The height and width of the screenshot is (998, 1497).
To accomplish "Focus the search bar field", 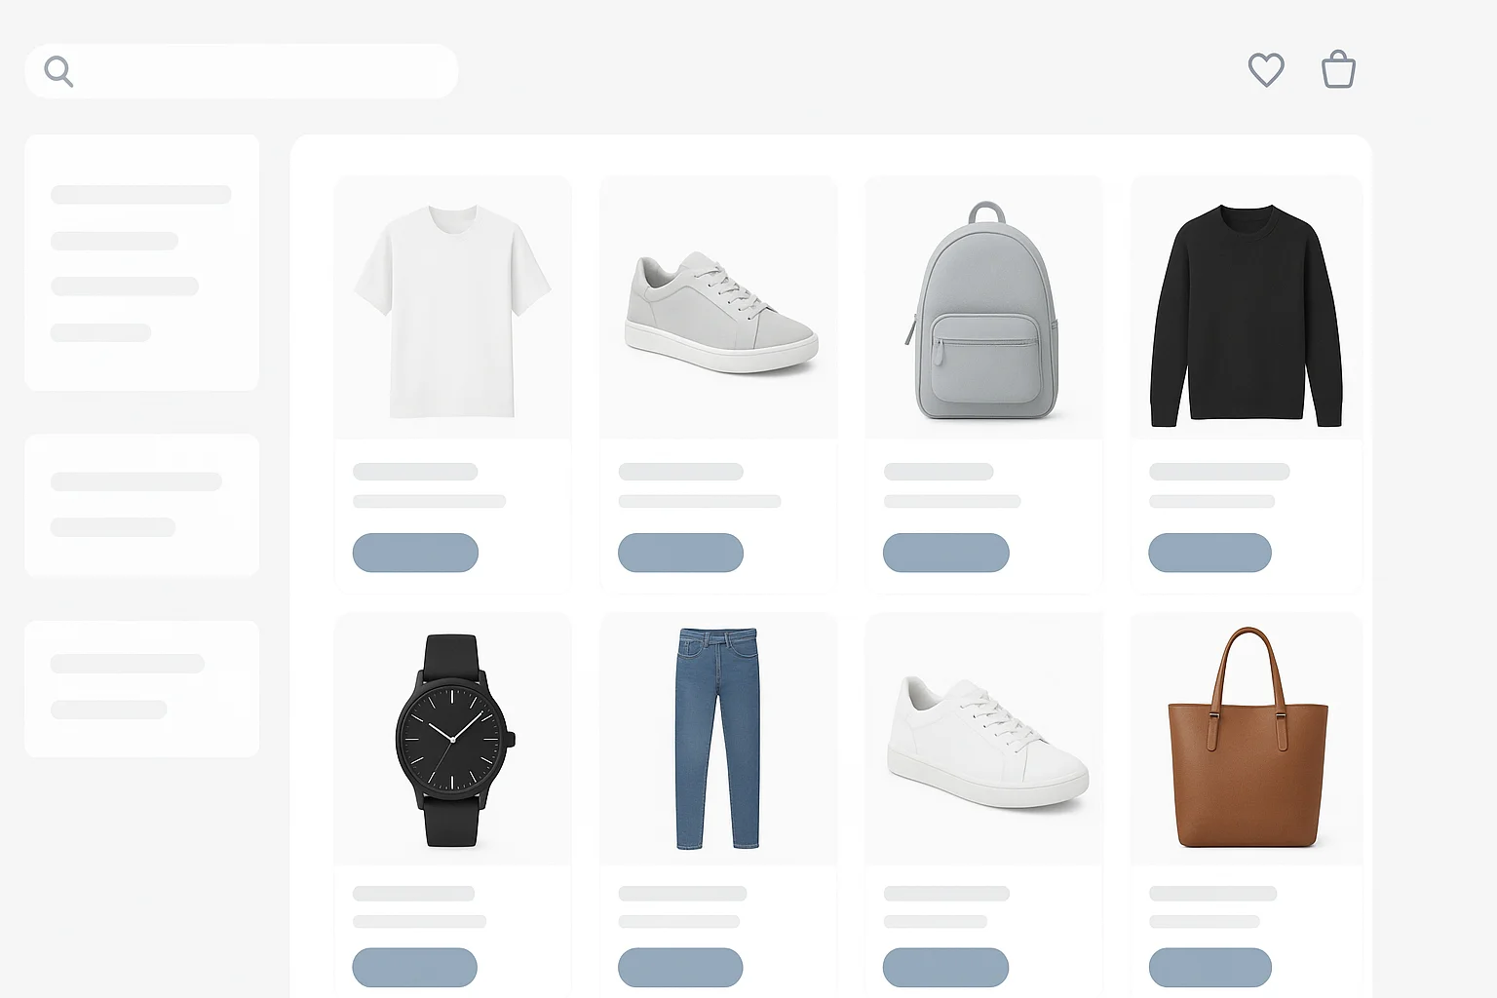I will (x=242, y=71).
